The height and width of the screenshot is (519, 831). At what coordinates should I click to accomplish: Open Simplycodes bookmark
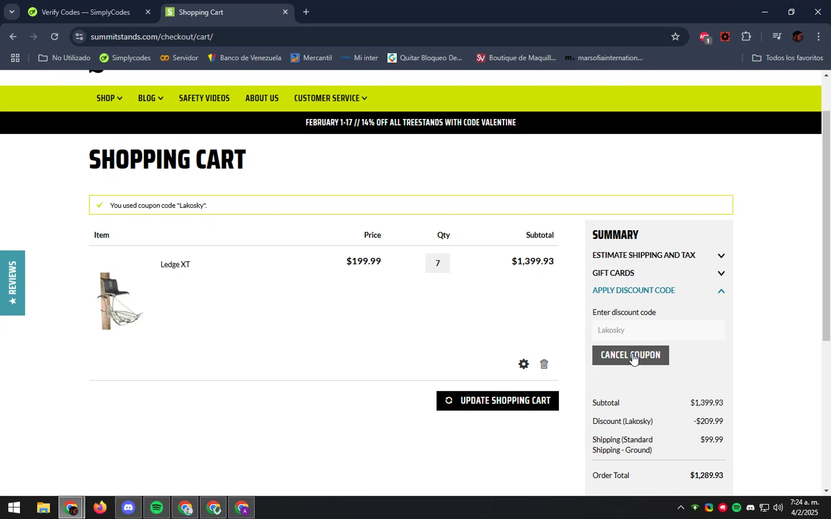coord(125,58)
